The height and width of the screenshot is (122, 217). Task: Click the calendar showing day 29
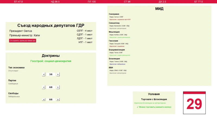194,103
